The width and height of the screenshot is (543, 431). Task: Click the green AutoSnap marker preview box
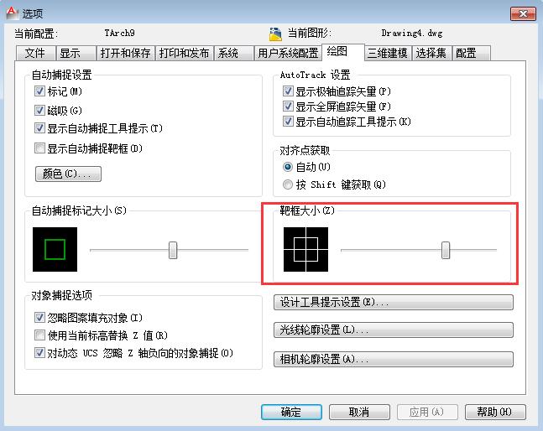click(55, 249)
